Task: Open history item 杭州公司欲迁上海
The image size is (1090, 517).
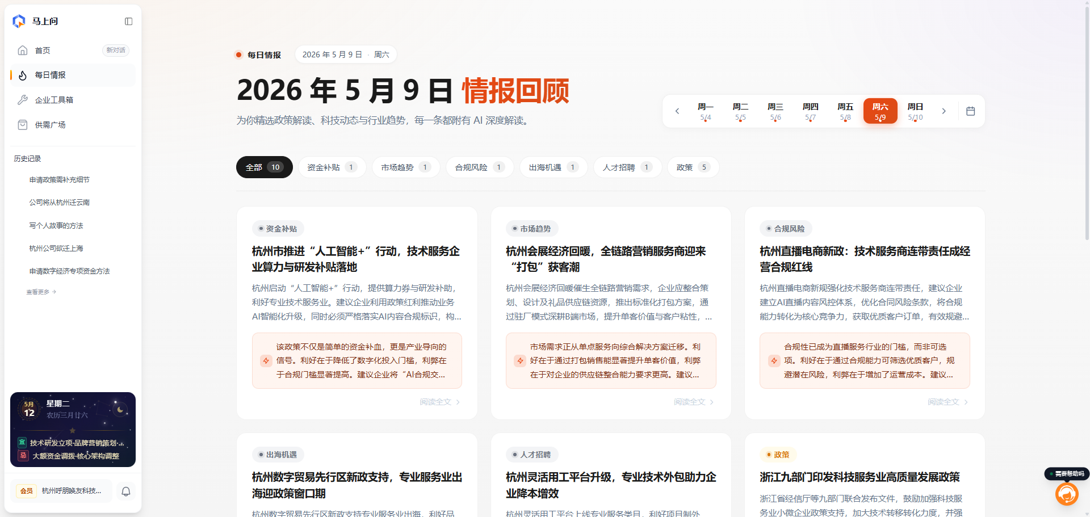Action: click(56, 249)
